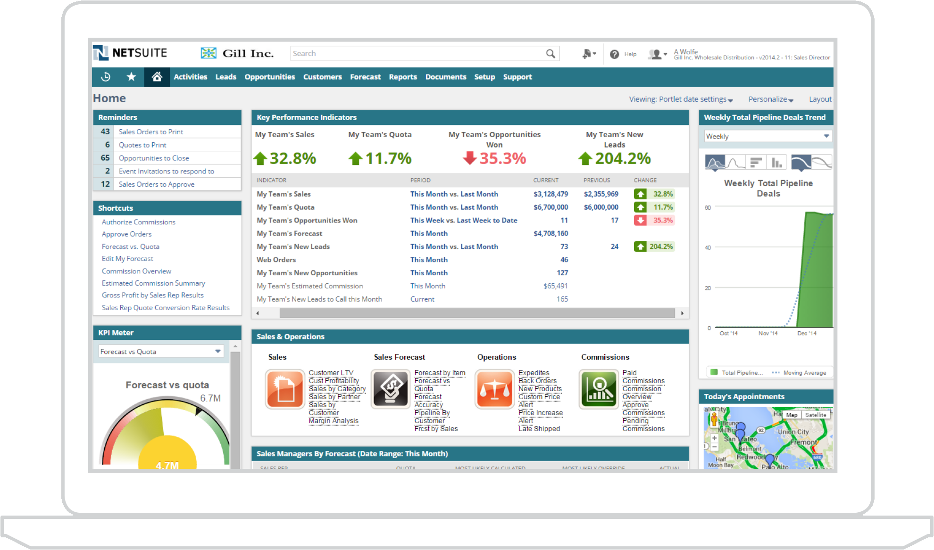Click the Forecast vs. Quota shortcut link

click(130, 246)
